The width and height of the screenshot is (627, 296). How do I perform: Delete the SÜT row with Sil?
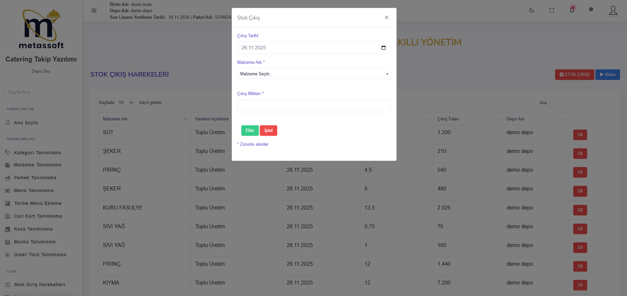(x=580, y=135)
